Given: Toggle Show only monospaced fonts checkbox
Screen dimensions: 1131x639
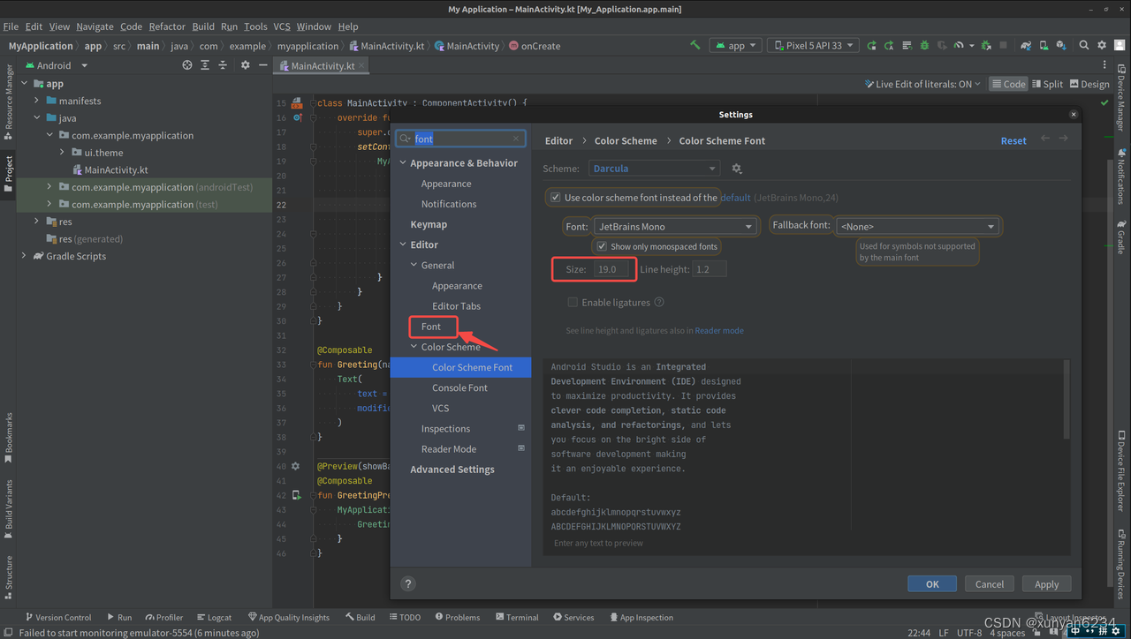Looking at the screenshot, I should point(602,246).
